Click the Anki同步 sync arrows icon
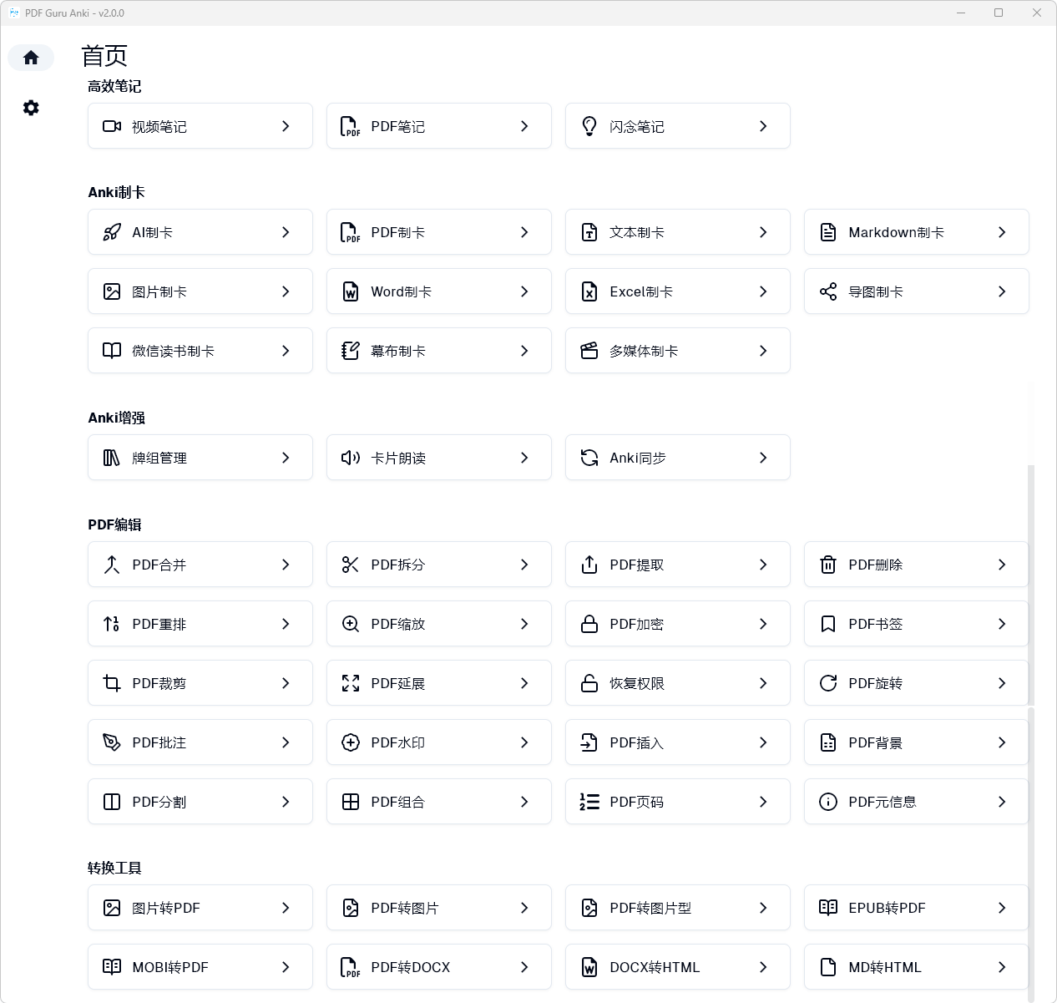Viewport: 1057px width, 1003px height. pos(589,458)
